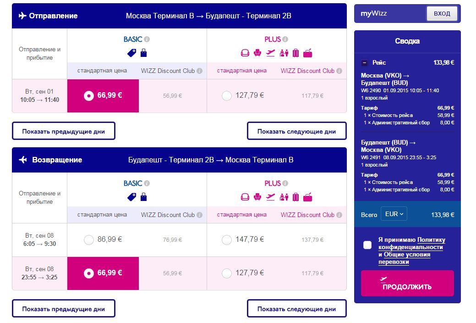Click the info icon beside WIZZ Discount Club under departure BASIC
This screenshot has height=323, width=476.
(x=199, y=71)
